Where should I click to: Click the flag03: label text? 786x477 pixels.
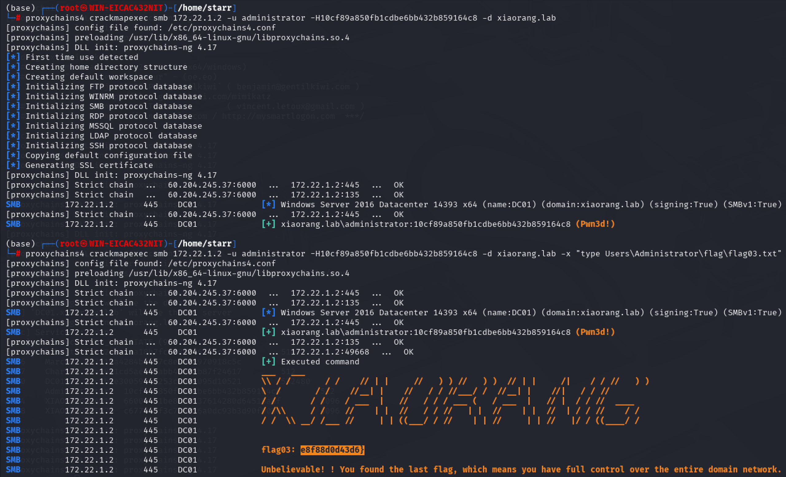[278, 450]
